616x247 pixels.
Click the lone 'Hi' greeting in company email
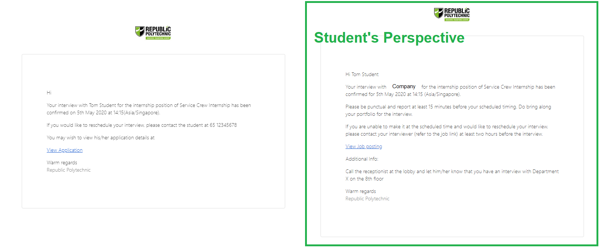tap(49, 93)
